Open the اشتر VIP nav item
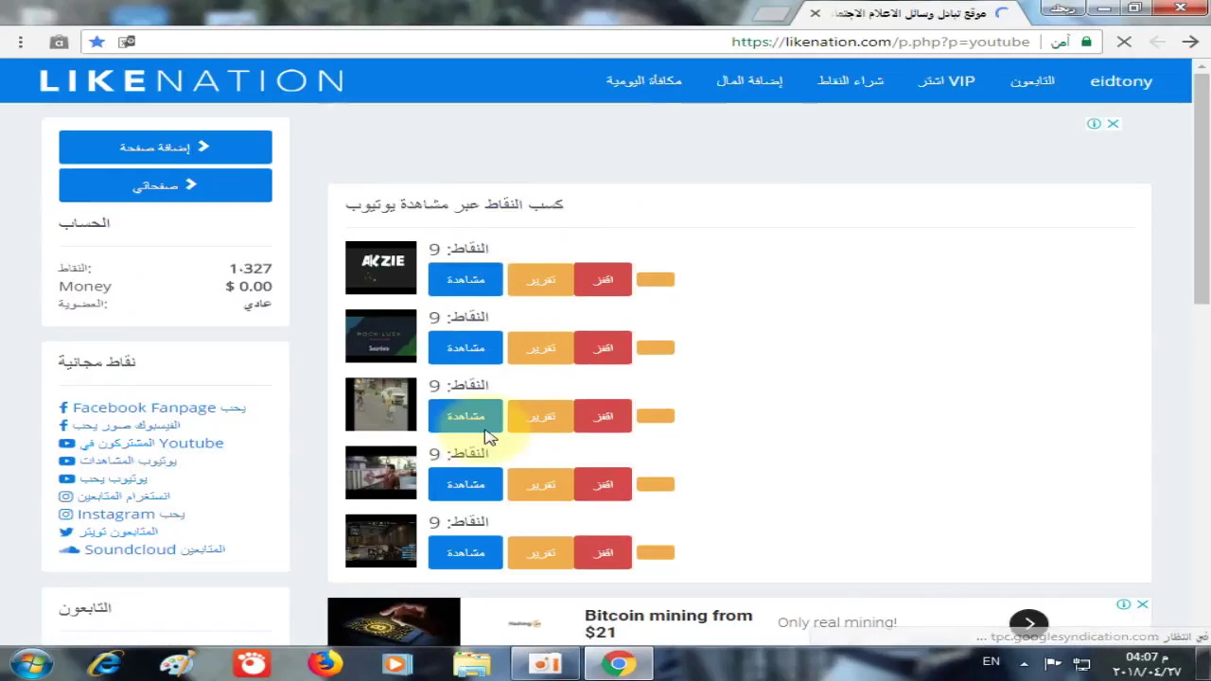The height and width of the screenshot is (681, 1211). coord(946,81)
